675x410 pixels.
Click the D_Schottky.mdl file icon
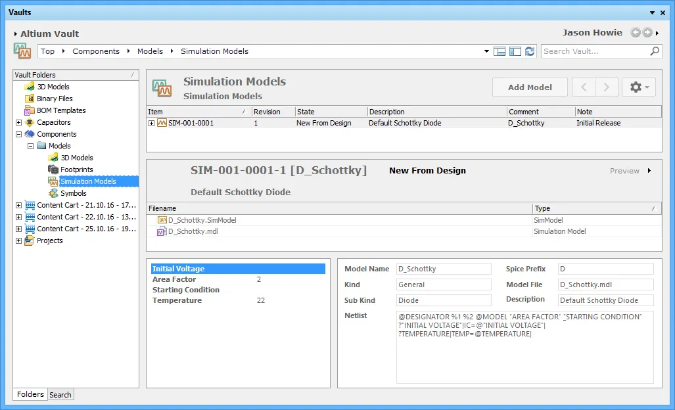(x=162, y=231)
